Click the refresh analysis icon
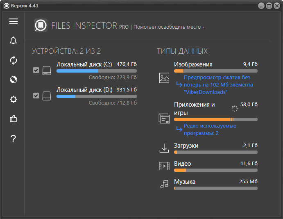This screenshot has height=219, width=283. [14, 60]
